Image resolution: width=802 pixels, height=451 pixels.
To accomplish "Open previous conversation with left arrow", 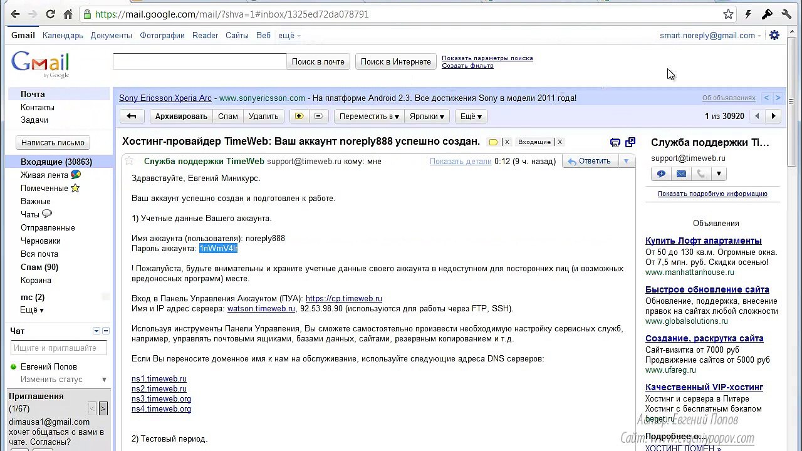I will point(757,116).
